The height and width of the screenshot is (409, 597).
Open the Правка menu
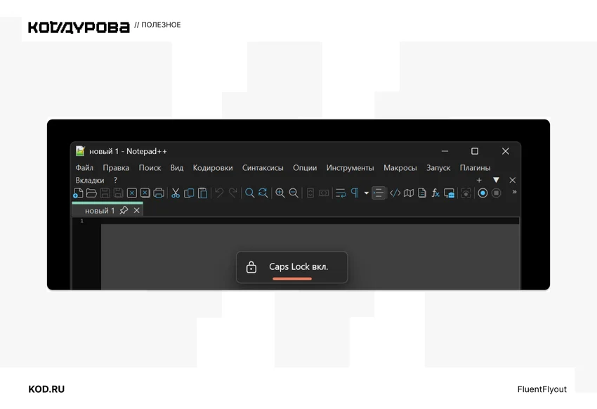(x=116, y=167)
